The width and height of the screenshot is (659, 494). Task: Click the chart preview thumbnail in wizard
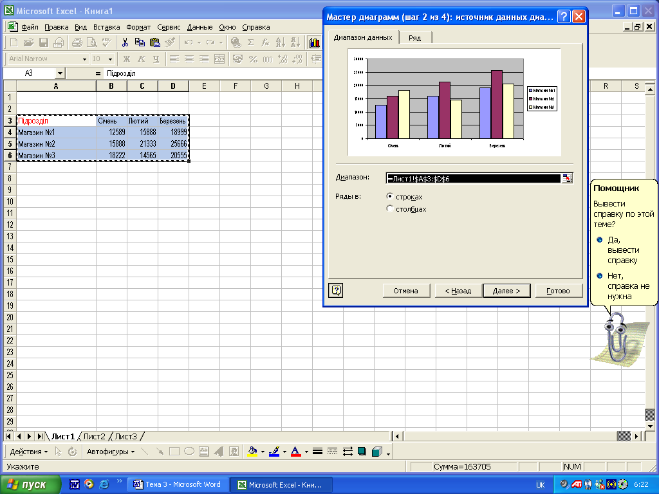point(454,102)
